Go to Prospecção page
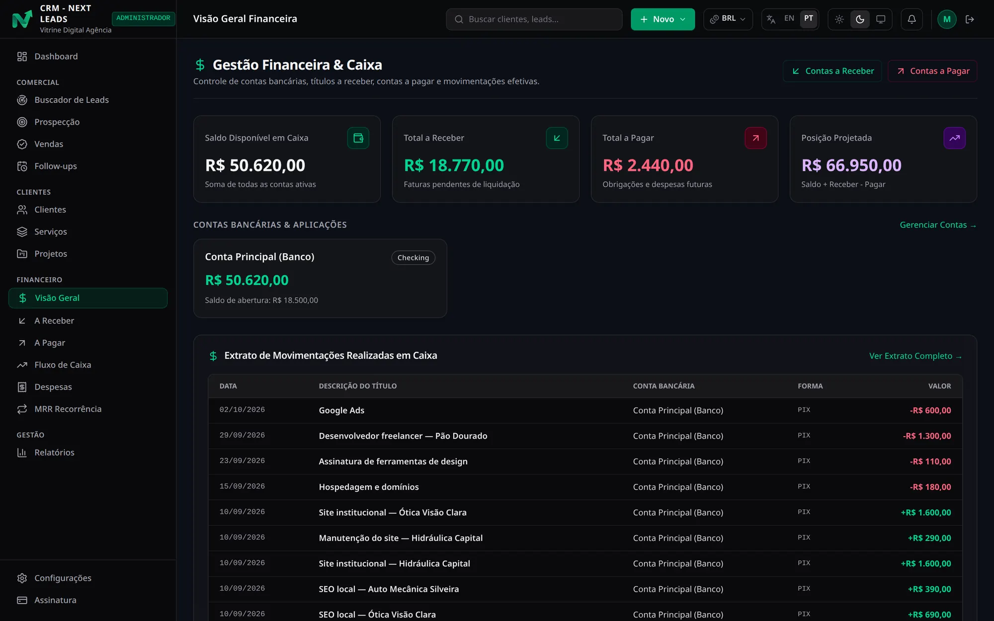 click(88, 122)
